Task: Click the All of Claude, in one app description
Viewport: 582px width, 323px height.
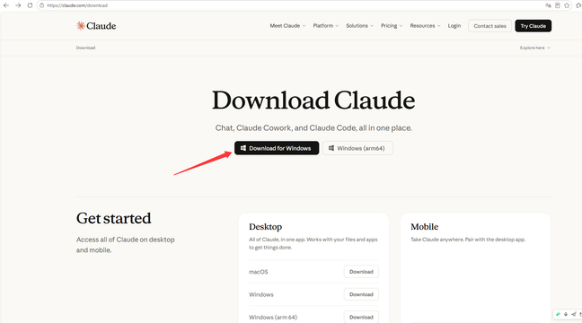Action: [313, 243]
